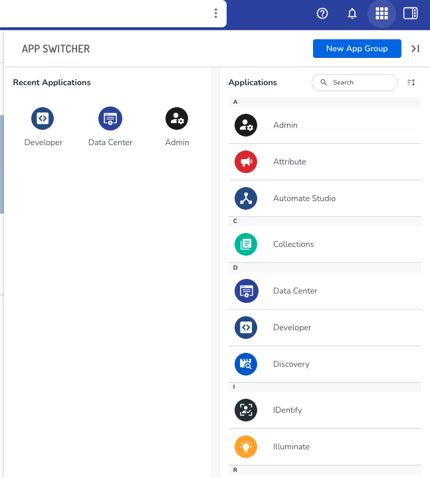Select Admin in the Applications list
Screen dimensions: 430x478
(285, 125)
